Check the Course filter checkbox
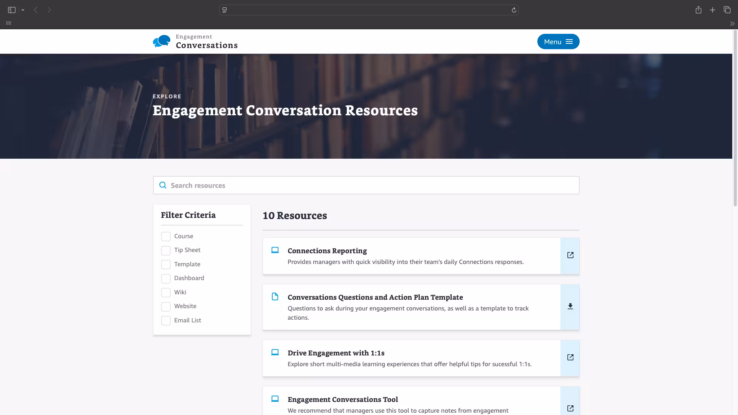Image resolution: width=738 pixels, height=415 pixels. [x=166, y=236]
